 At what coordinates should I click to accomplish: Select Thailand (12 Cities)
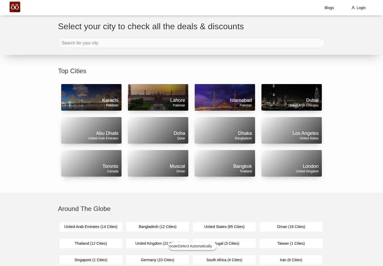91,243
